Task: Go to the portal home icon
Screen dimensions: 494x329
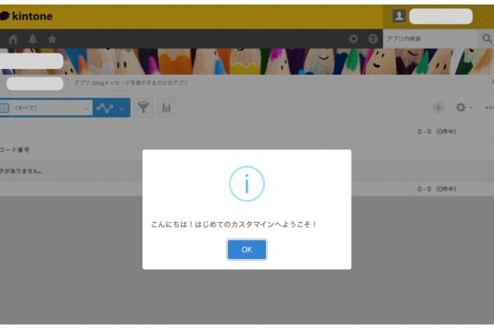Action: click(x=13, y=39)
